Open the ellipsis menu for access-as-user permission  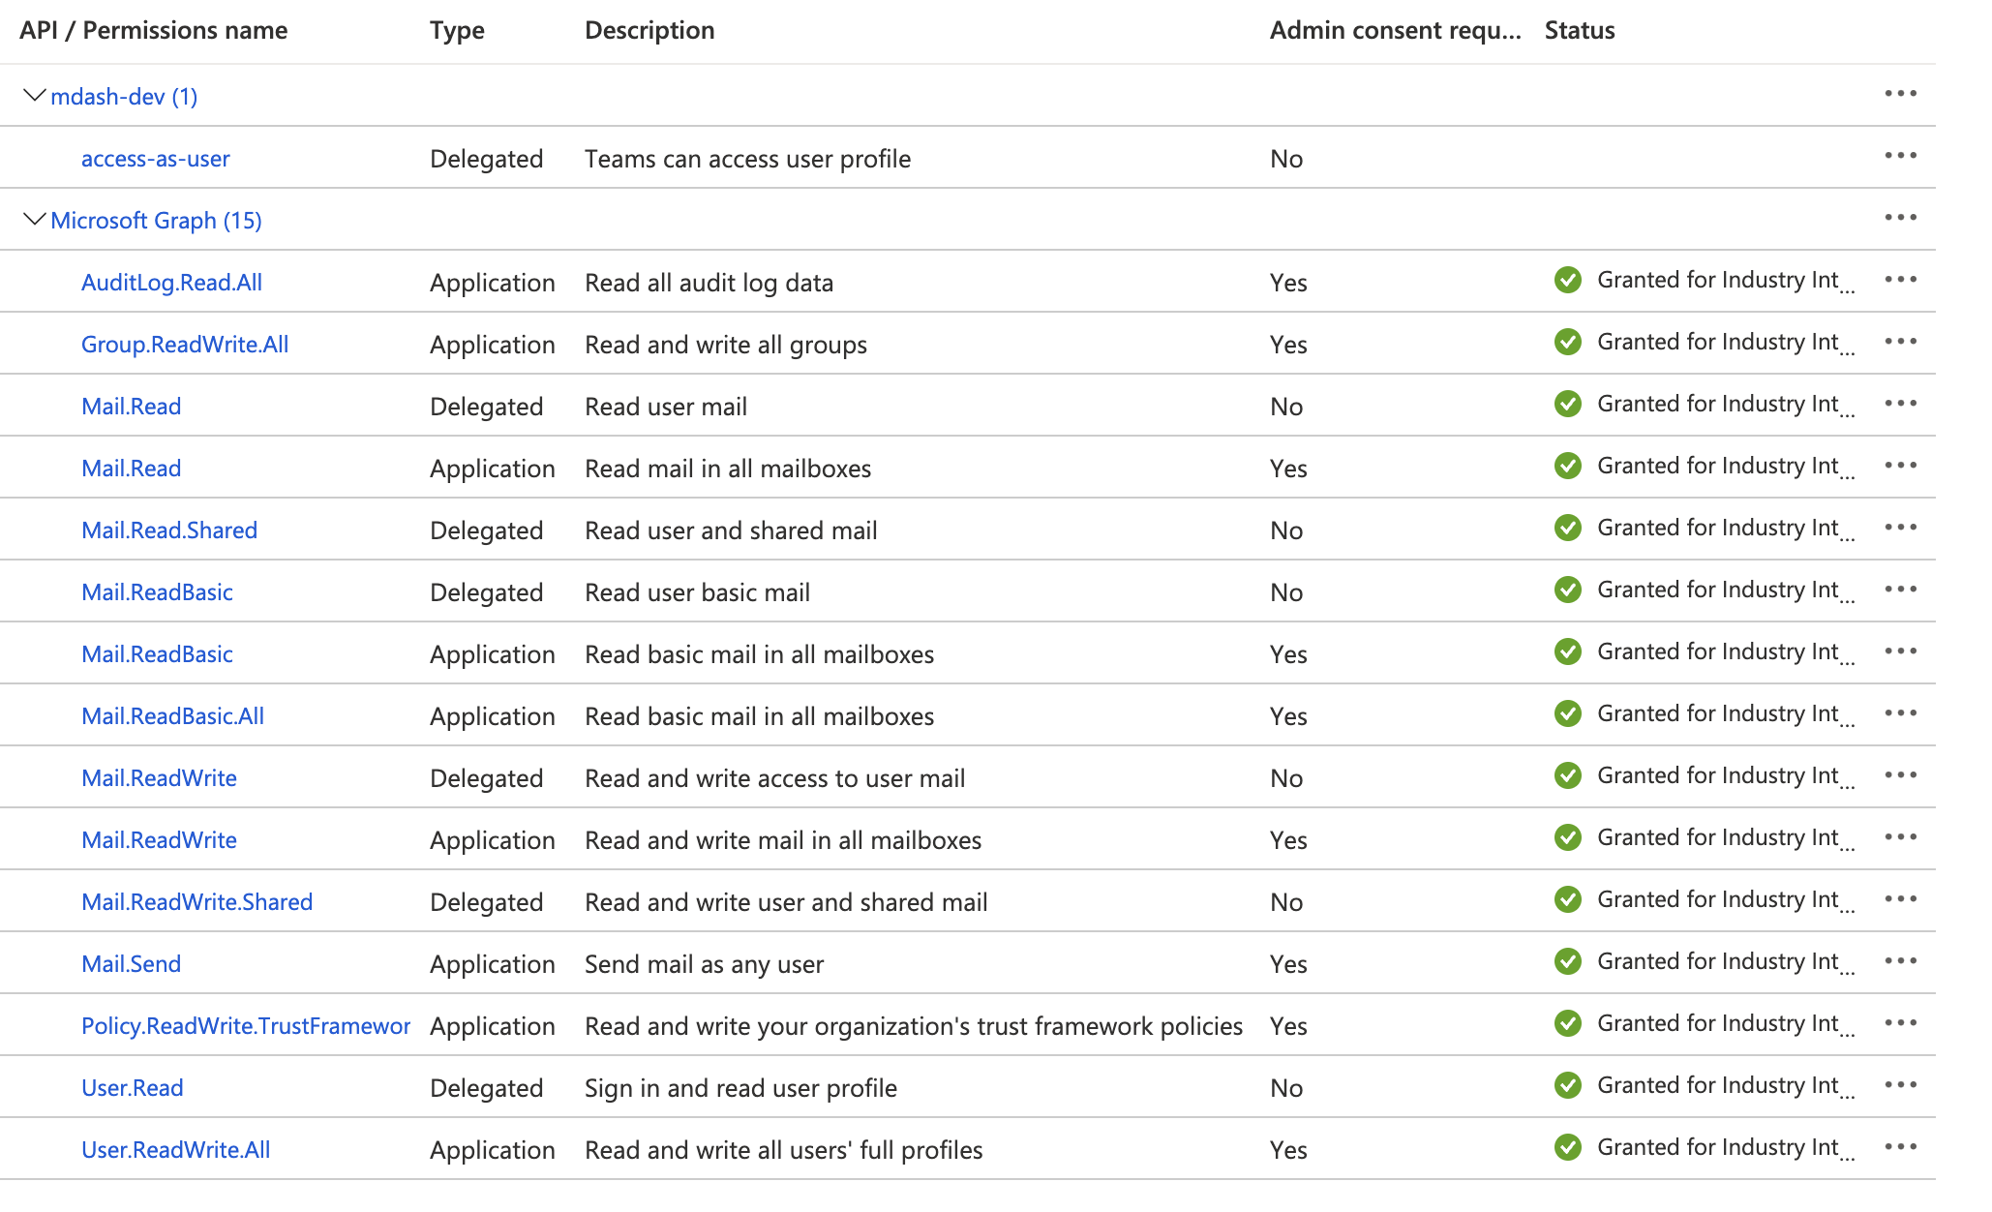click(x=1901, y=156)
